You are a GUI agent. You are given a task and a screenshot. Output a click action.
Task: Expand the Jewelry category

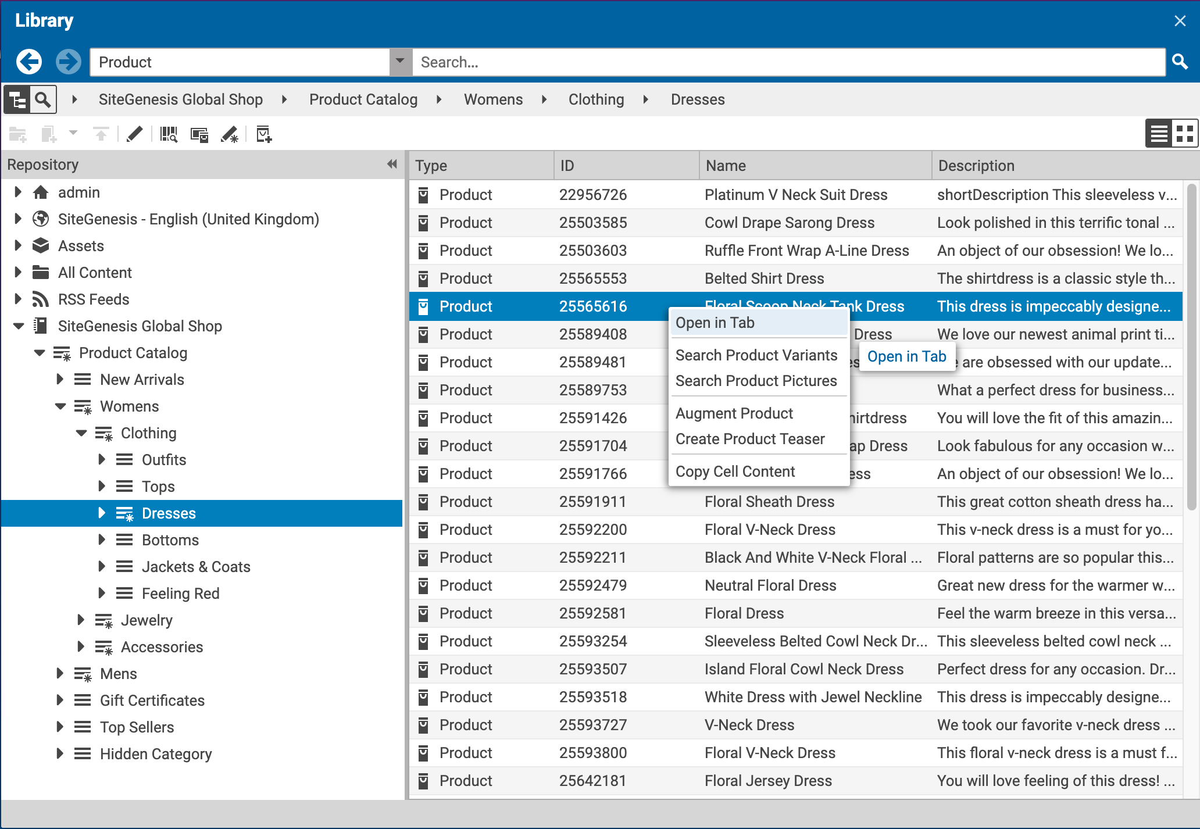point(81,620)
